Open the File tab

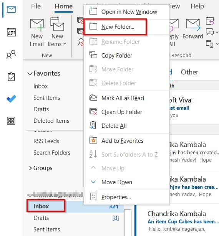pos(36,6)
